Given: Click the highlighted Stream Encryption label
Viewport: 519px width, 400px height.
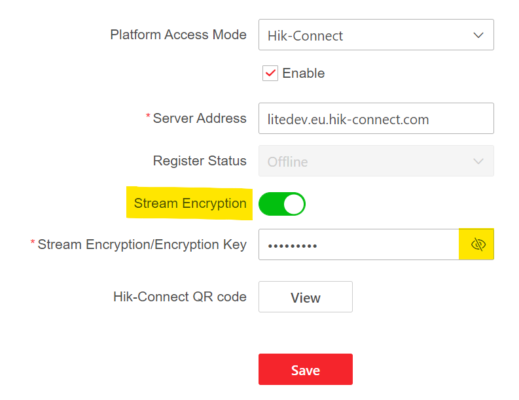Looking at the screenshot, I should 190,203.
